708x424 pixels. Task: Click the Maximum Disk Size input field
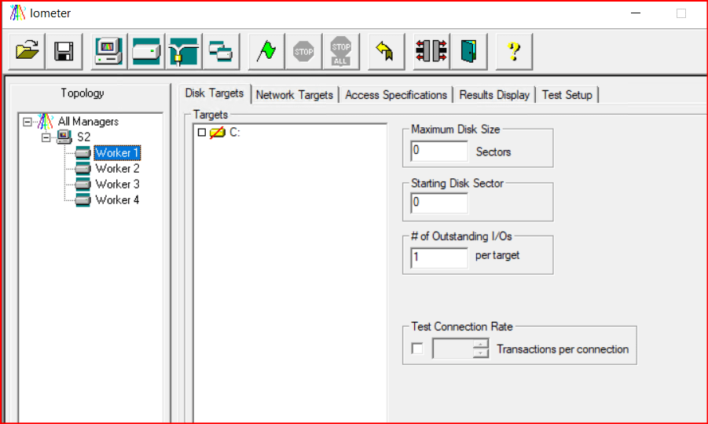tap(438, 151)
